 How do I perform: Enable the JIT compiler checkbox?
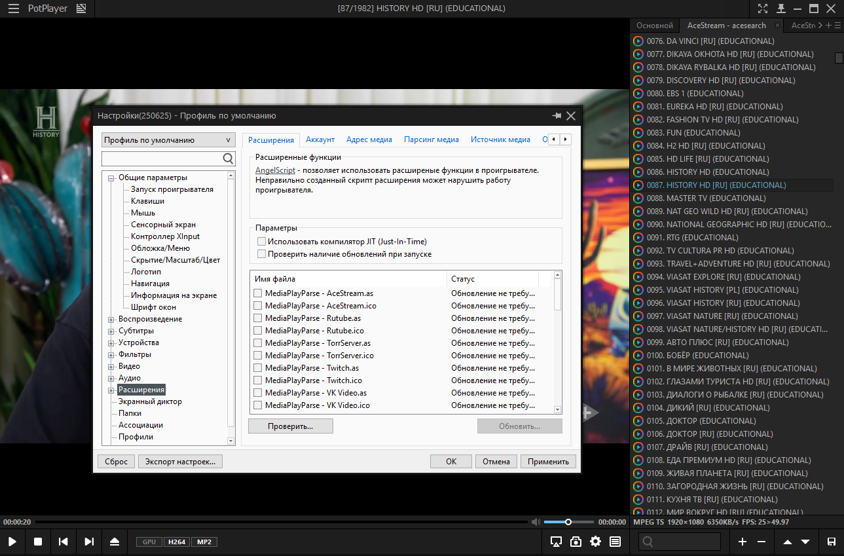tap(262, 242)
